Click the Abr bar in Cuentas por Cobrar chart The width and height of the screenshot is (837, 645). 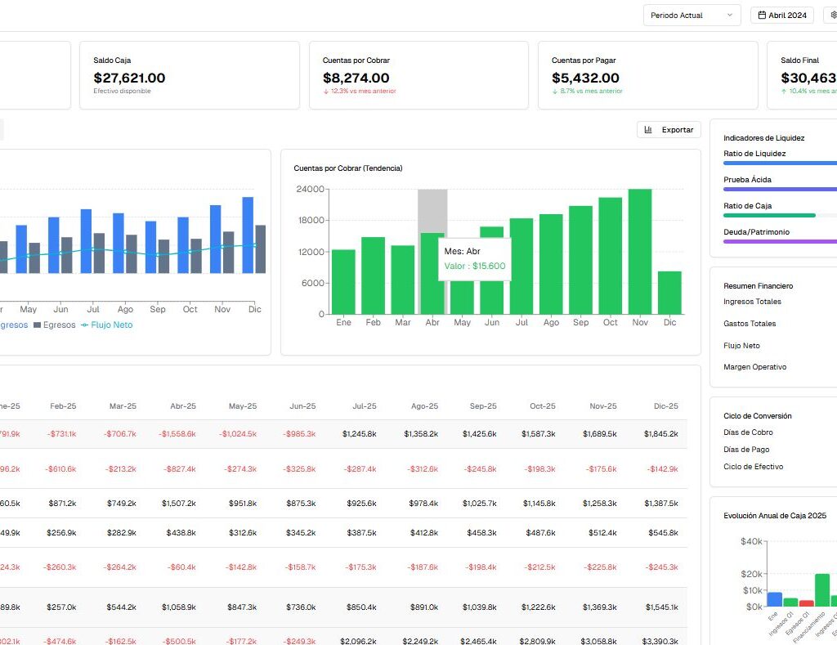coord(432,273)
